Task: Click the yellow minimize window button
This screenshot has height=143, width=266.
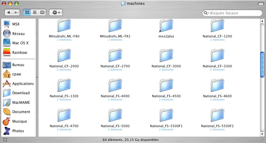Action: (10, 3)
